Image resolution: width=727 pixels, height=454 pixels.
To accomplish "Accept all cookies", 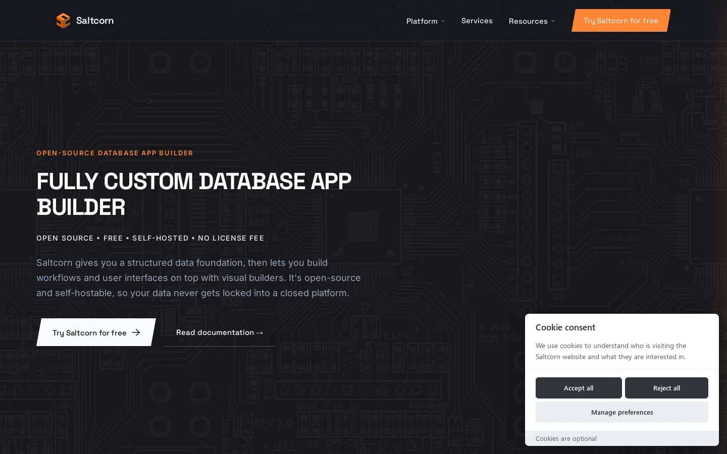I will (x=579, y=388).
